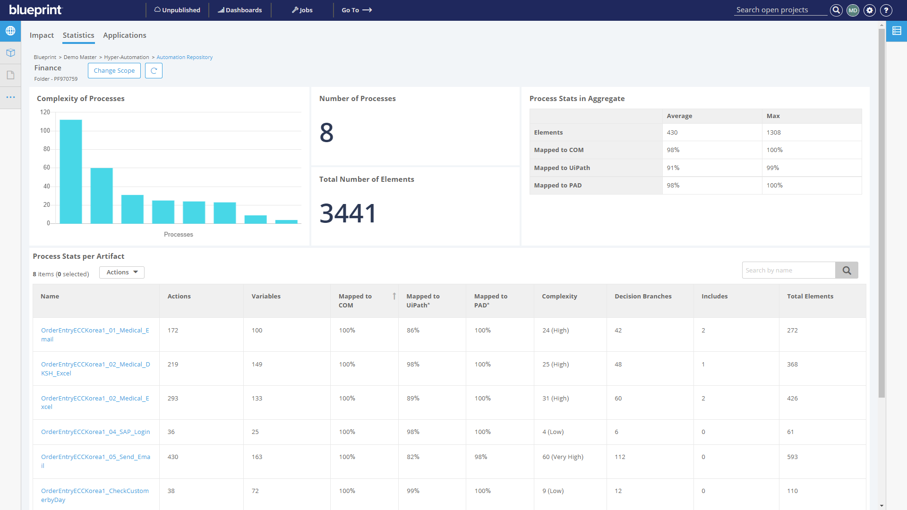The height and width of the screenshot is (510, 907).
Task: Open the settings gear in the header
Action: (x=870, y=10)
